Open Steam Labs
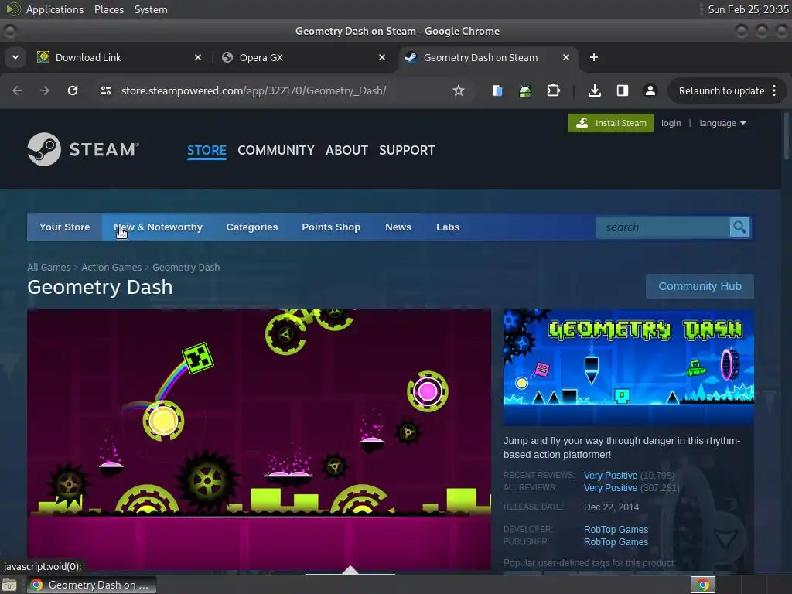 (448, 227)
